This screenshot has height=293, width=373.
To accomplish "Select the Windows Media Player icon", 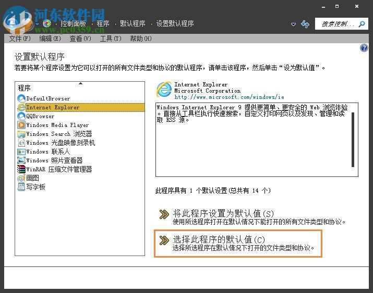I will coord(21,125).
